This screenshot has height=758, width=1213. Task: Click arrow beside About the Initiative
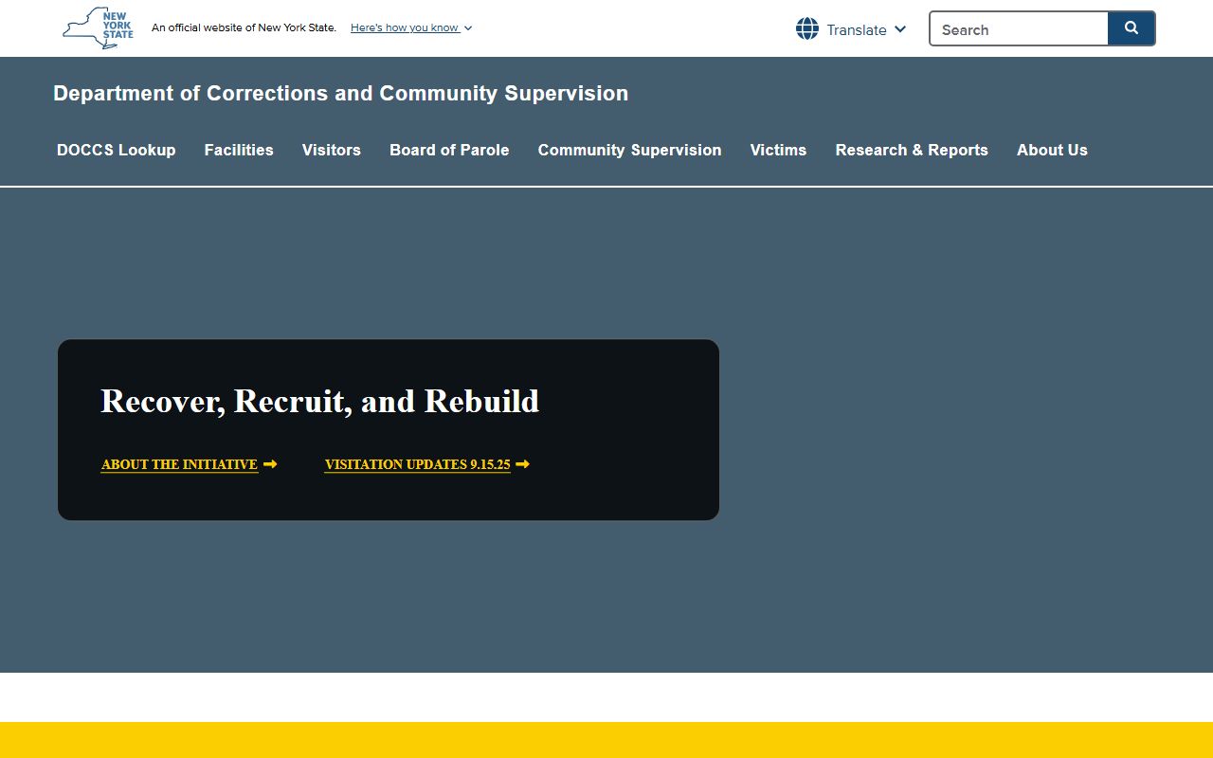[270, 464]
